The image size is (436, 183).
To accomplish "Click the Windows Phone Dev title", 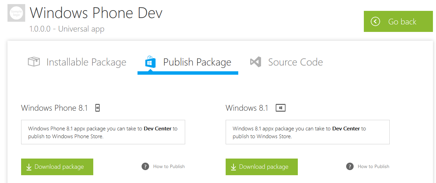I will click(x=96, y=13).
